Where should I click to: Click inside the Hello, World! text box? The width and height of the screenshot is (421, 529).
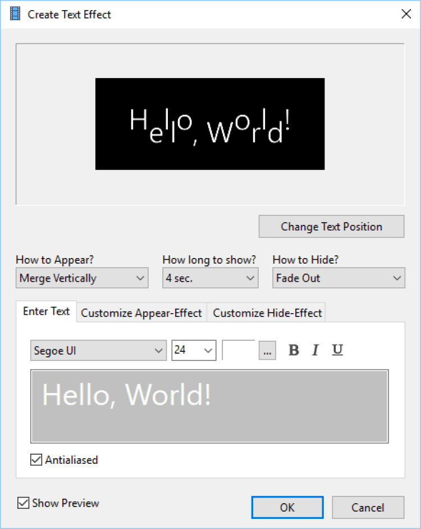click(x=209, y=406)
